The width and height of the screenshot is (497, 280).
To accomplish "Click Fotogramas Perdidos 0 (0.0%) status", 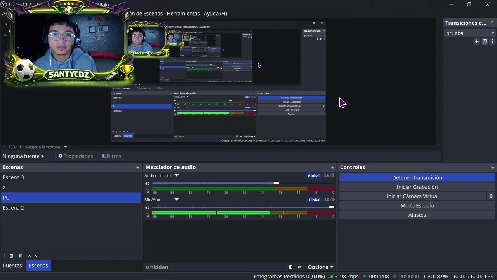I will (289, 276).
